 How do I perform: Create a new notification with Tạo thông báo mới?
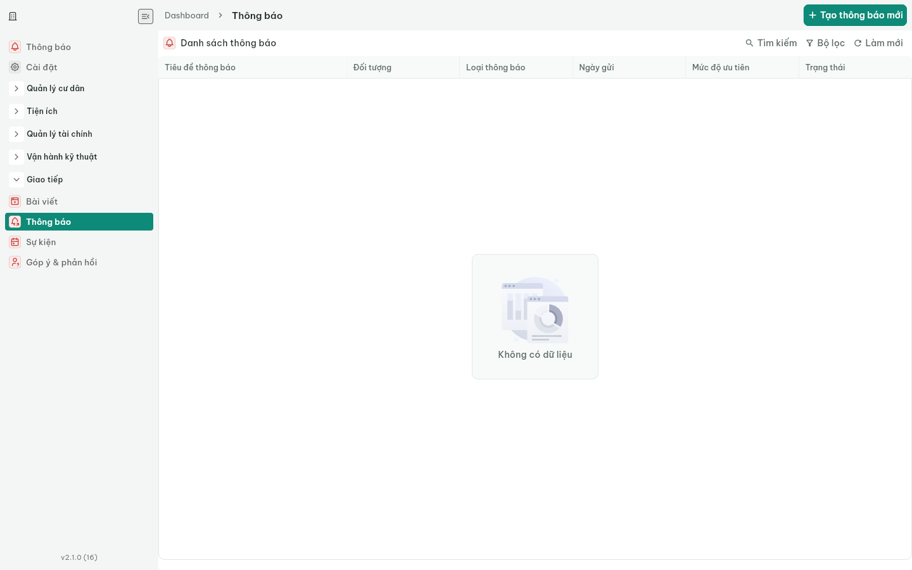click(x=855, y=15)
